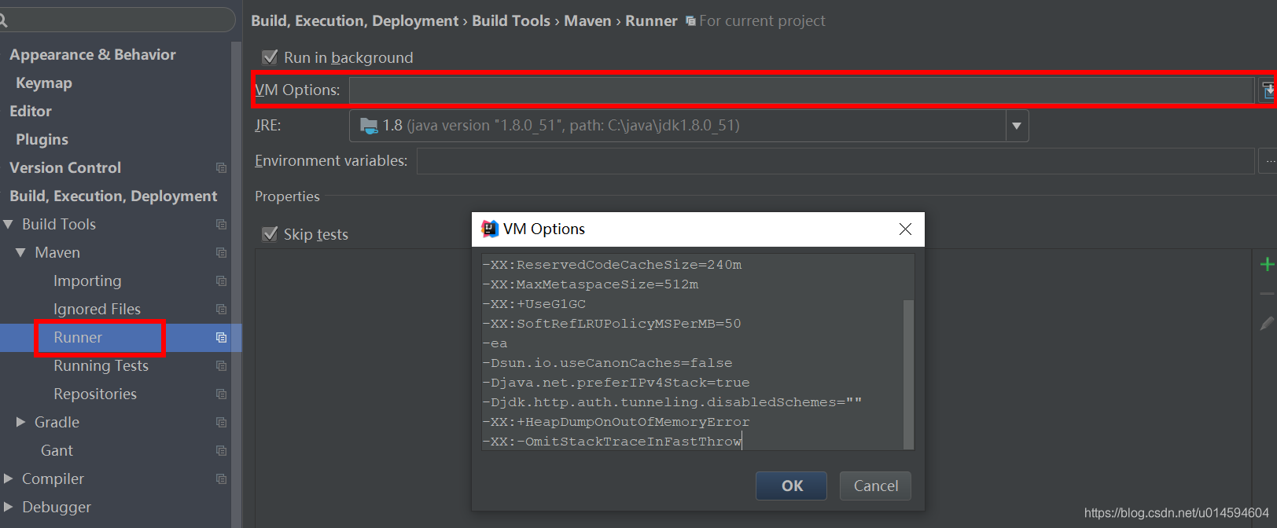Click the -XX:ReservedCodeCacheSize=240m line
The width and height of the screenshot is (1277, 528).
pos(612,265)
